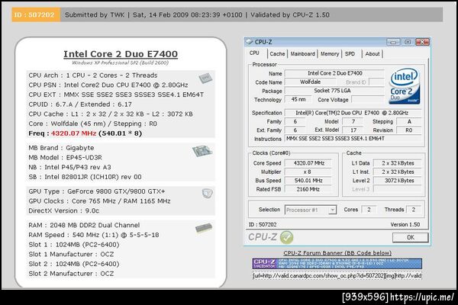Screen dimensions: 458x305
Task: Click the Rated FSB value 2160 MHz
Action: click(308, 189)
